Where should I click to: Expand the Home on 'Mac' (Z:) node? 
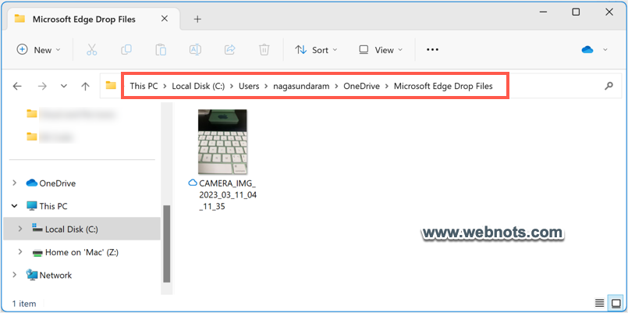click(20, 252)
